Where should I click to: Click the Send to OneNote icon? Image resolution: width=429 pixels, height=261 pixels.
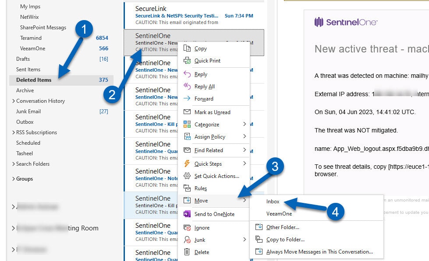[187, 214]
